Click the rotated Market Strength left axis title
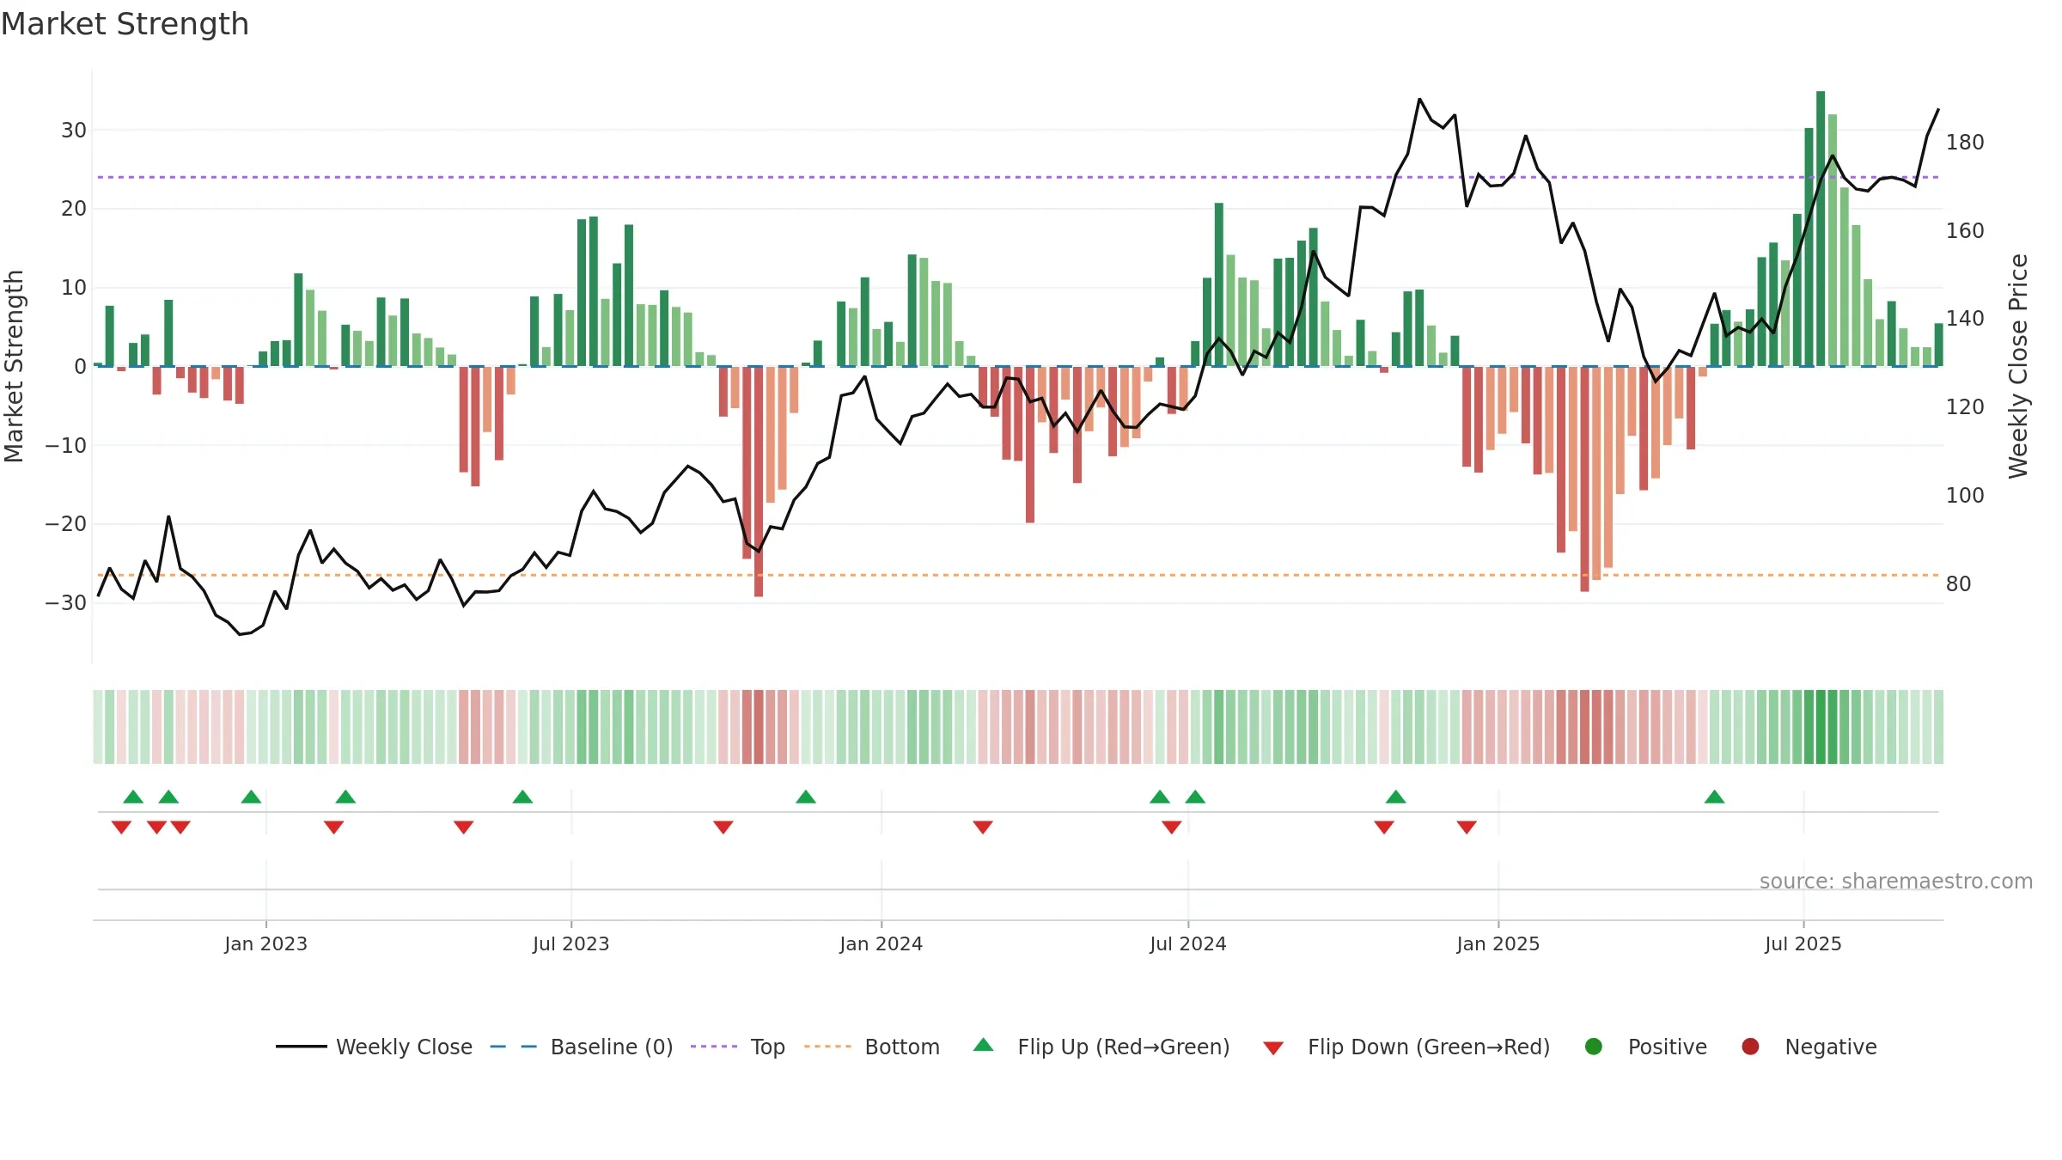This screenshot has height=1160, width=2062. (x=14, y=366)
